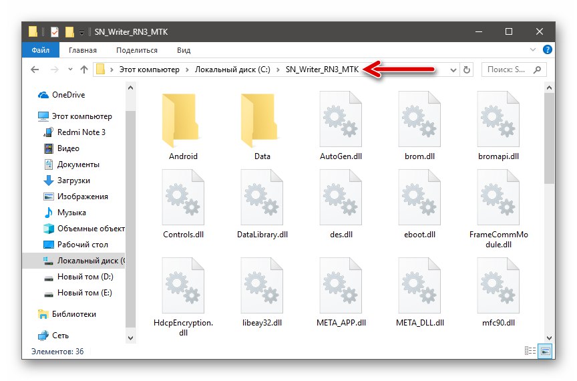Click the Properties quick access icon
The width and height of the screenshot is (577, 381).
[55, 32]
